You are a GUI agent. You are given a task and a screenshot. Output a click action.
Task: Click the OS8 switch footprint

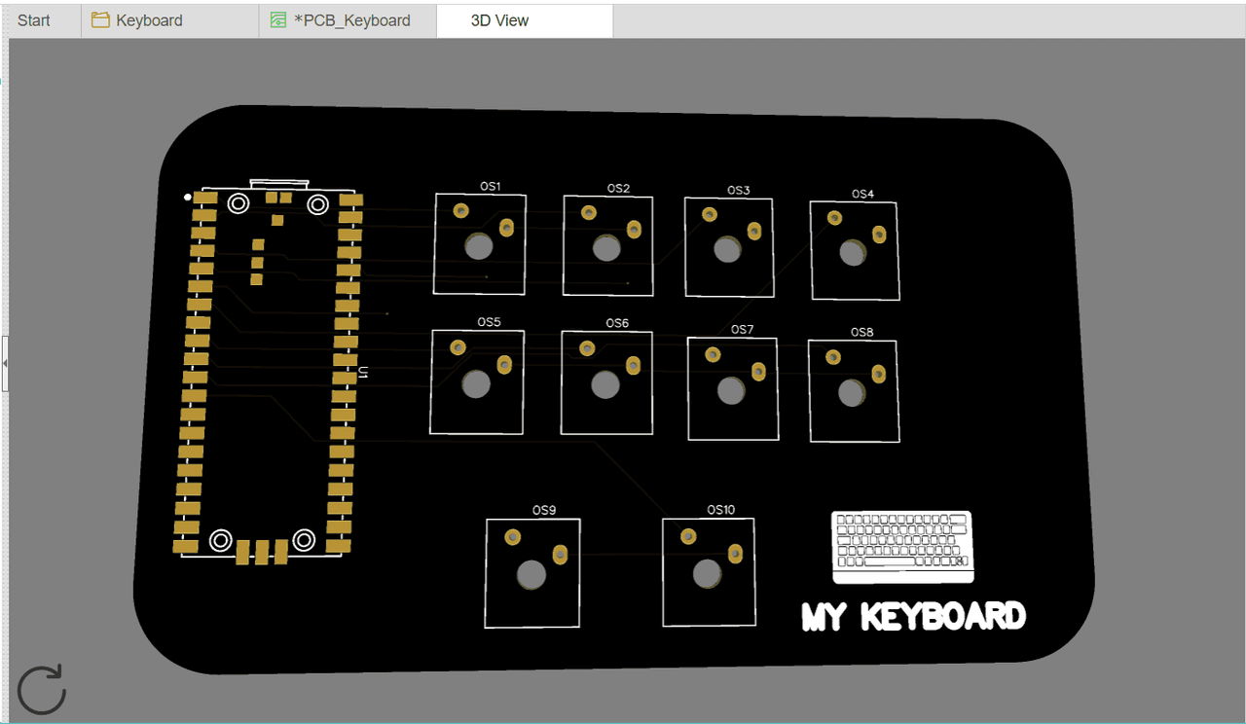click(x=853, y=391)
